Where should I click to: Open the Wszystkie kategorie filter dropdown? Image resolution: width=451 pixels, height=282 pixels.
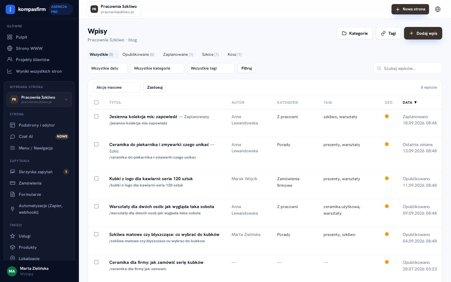pos(157,68)
